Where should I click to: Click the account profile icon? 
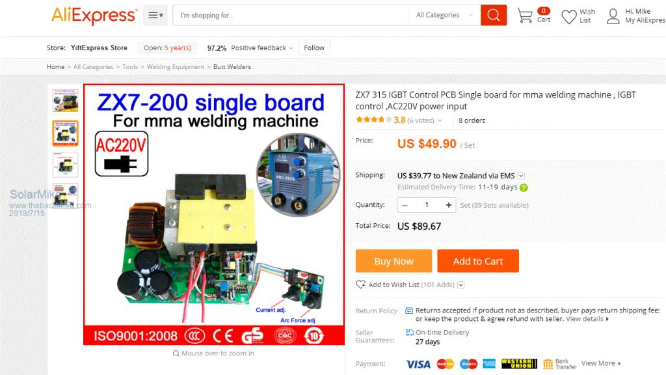click(613, 16)
